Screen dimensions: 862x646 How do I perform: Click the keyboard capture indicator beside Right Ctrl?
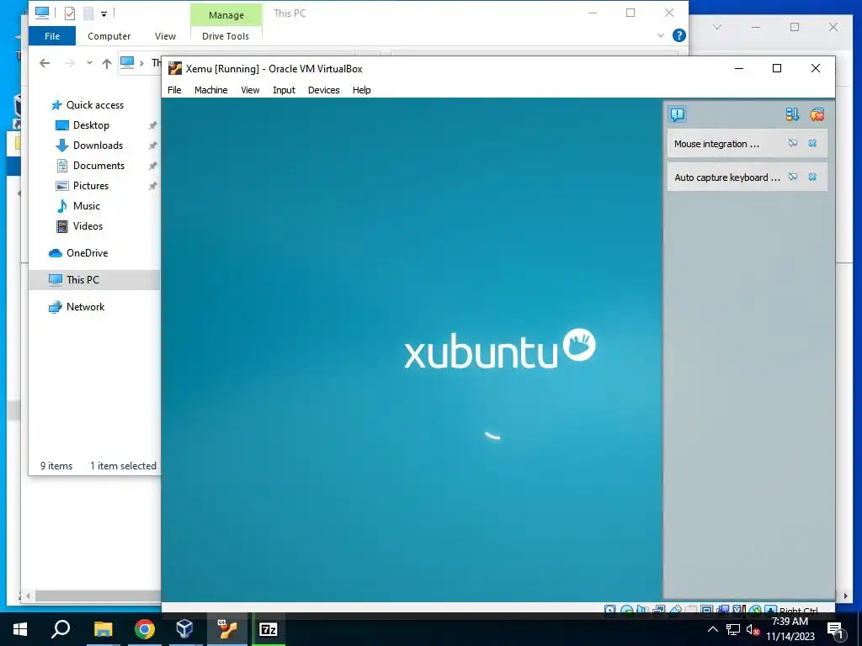(771, 609)
